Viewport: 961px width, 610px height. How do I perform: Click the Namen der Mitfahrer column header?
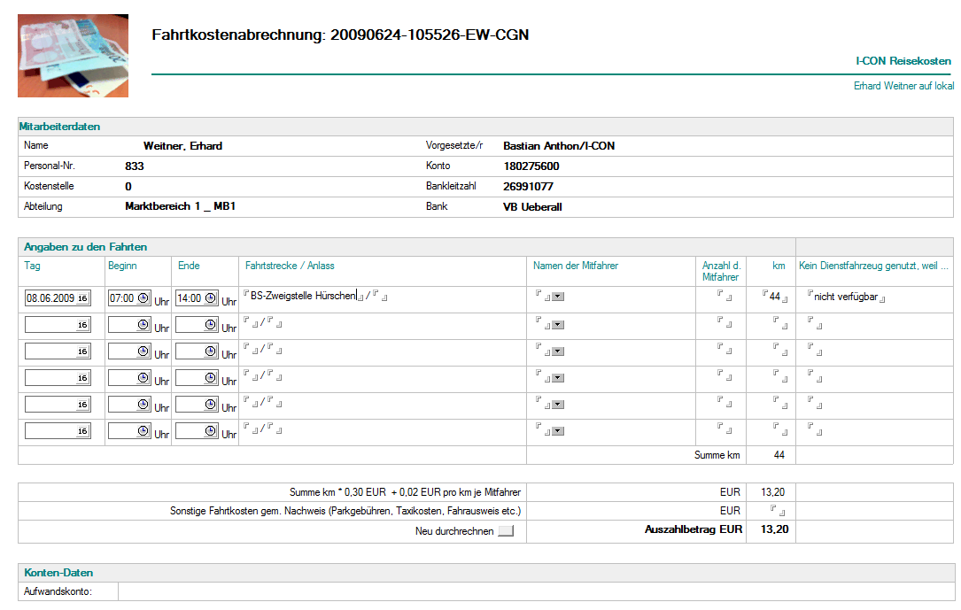[x=576, y=266]
